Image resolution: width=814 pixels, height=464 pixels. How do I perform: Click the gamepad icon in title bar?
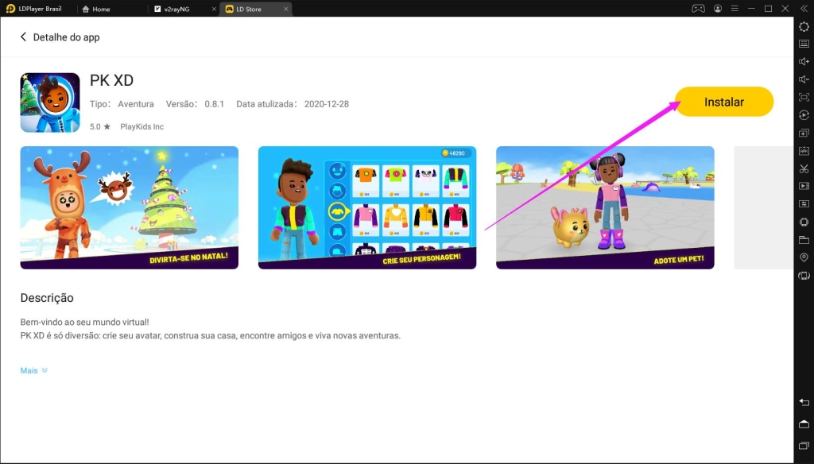coord(698,9)
